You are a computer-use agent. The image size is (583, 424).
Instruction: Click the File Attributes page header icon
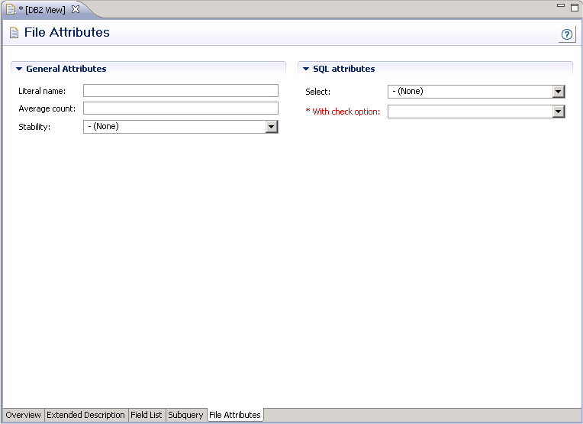coord(14,33)
